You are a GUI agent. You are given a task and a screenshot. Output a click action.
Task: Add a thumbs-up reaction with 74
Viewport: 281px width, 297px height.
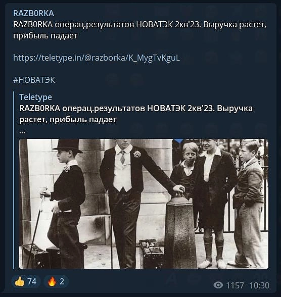pos(26,281)
